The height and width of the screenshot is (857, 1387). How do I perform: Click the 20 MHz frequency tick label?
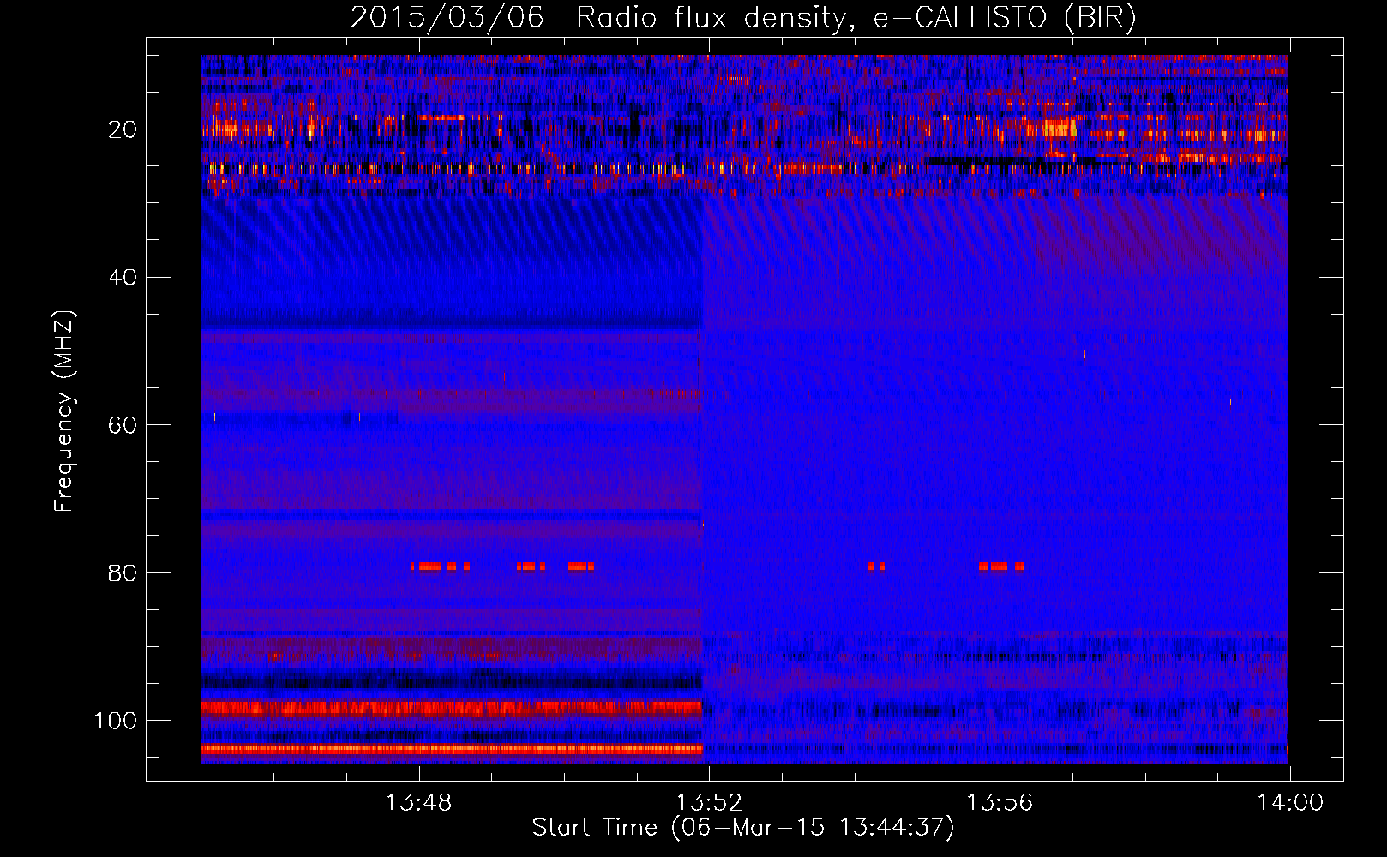123,129
